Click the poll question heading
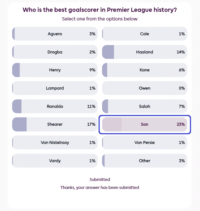Image resolution: width=200 pixels, height=211 pixels. point(100,10)
